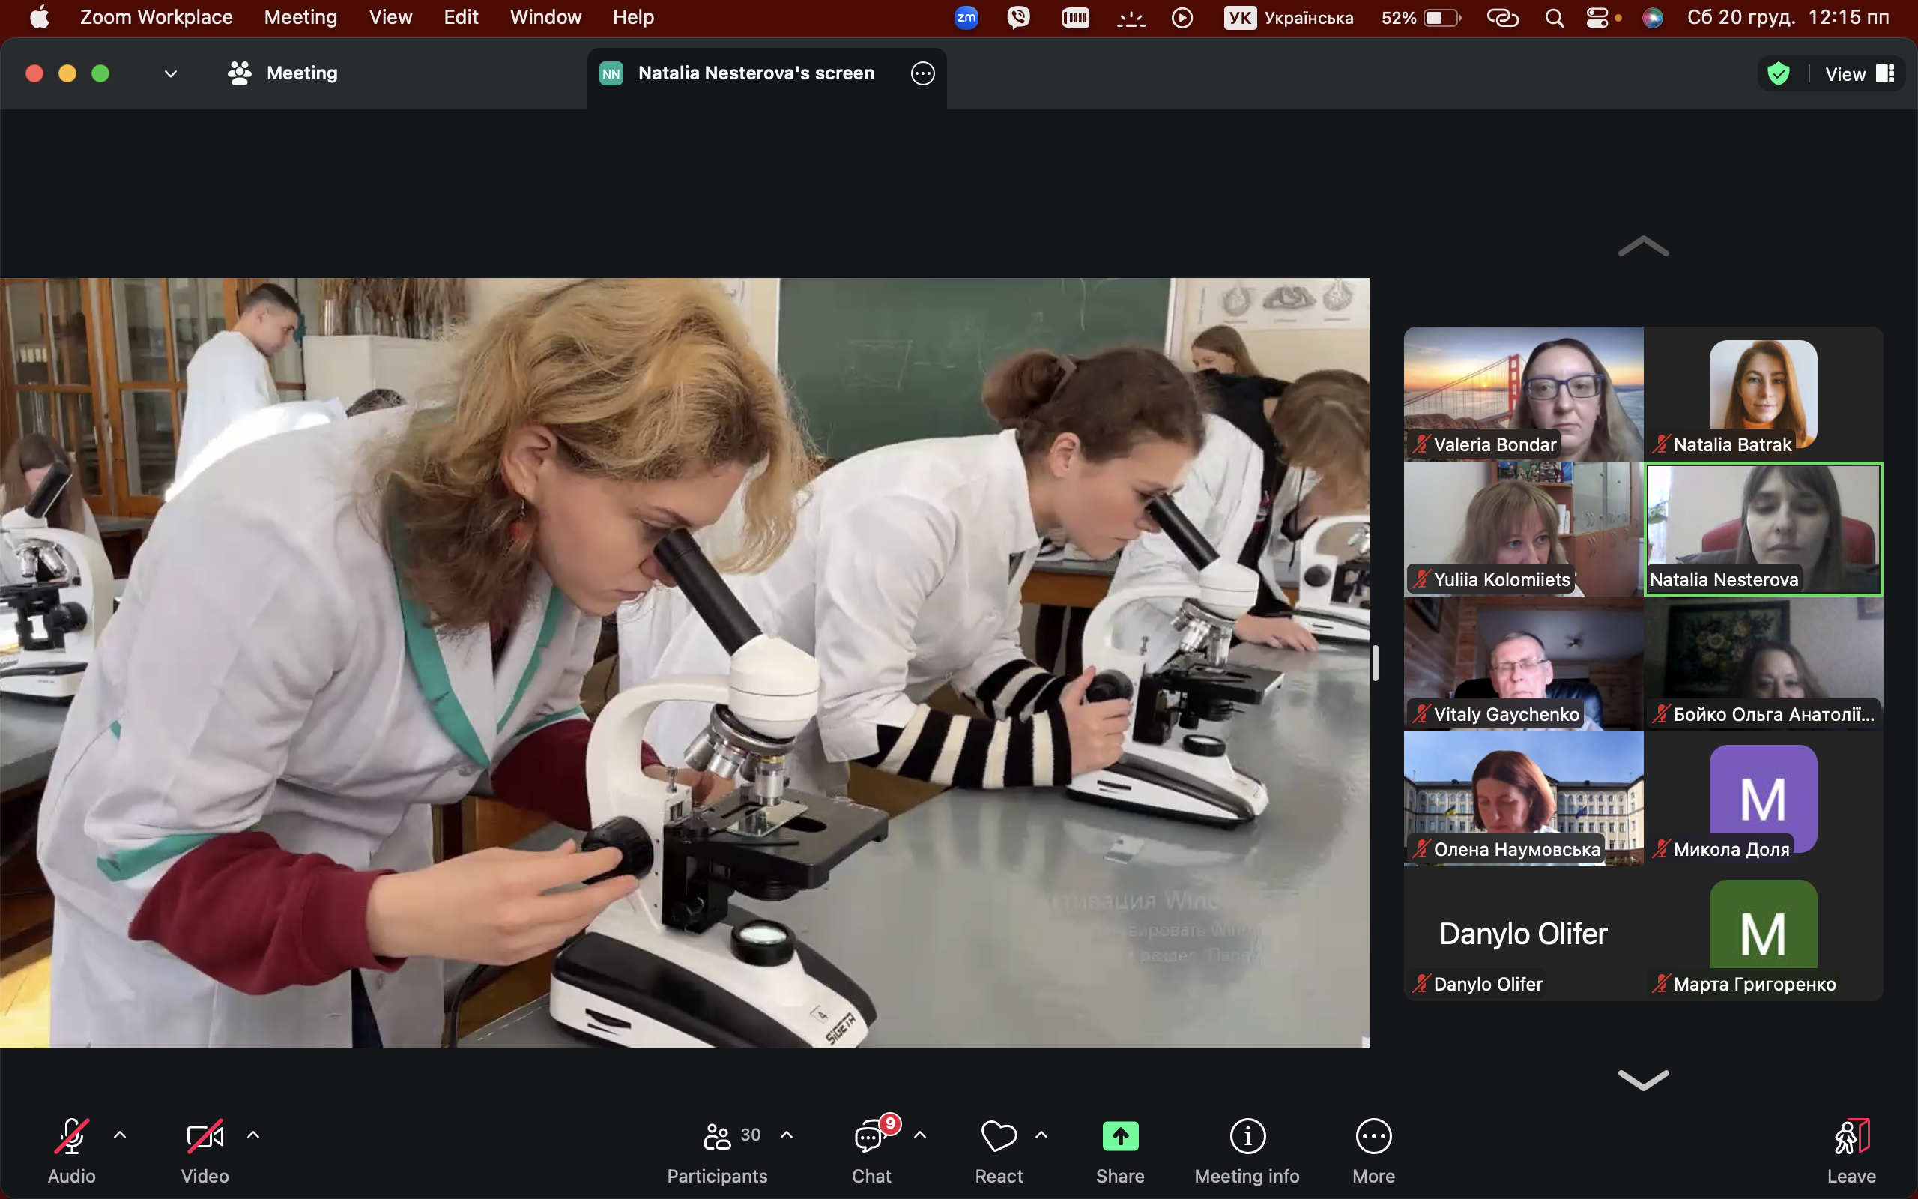Click the divider handle beside gallery
Viewport: 1918px width, 1199px height.
(x=1375, y=663)
